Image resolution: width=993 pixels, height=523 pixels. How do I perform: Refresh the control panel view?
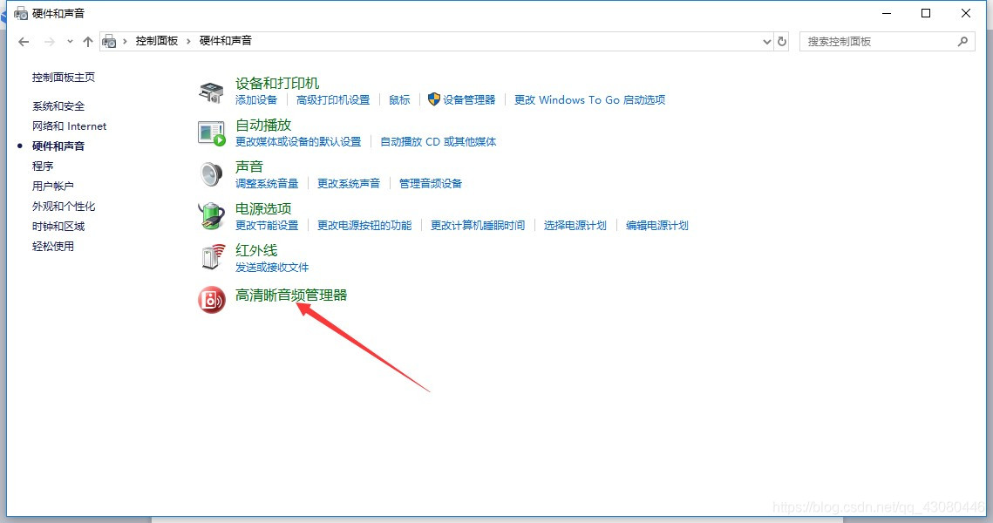[782, 41]
